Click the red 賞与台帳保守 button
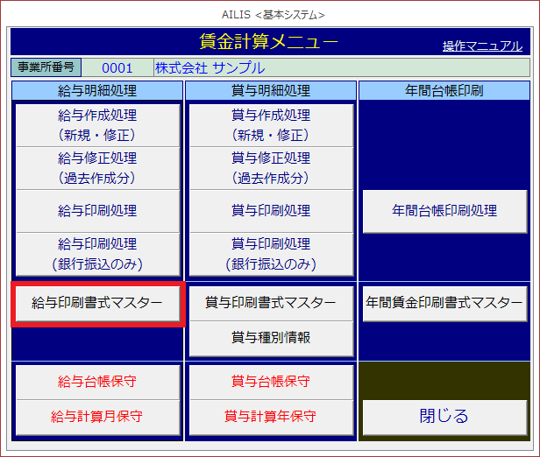This screenshot has height=457, width=540. (x=271, y=382)
